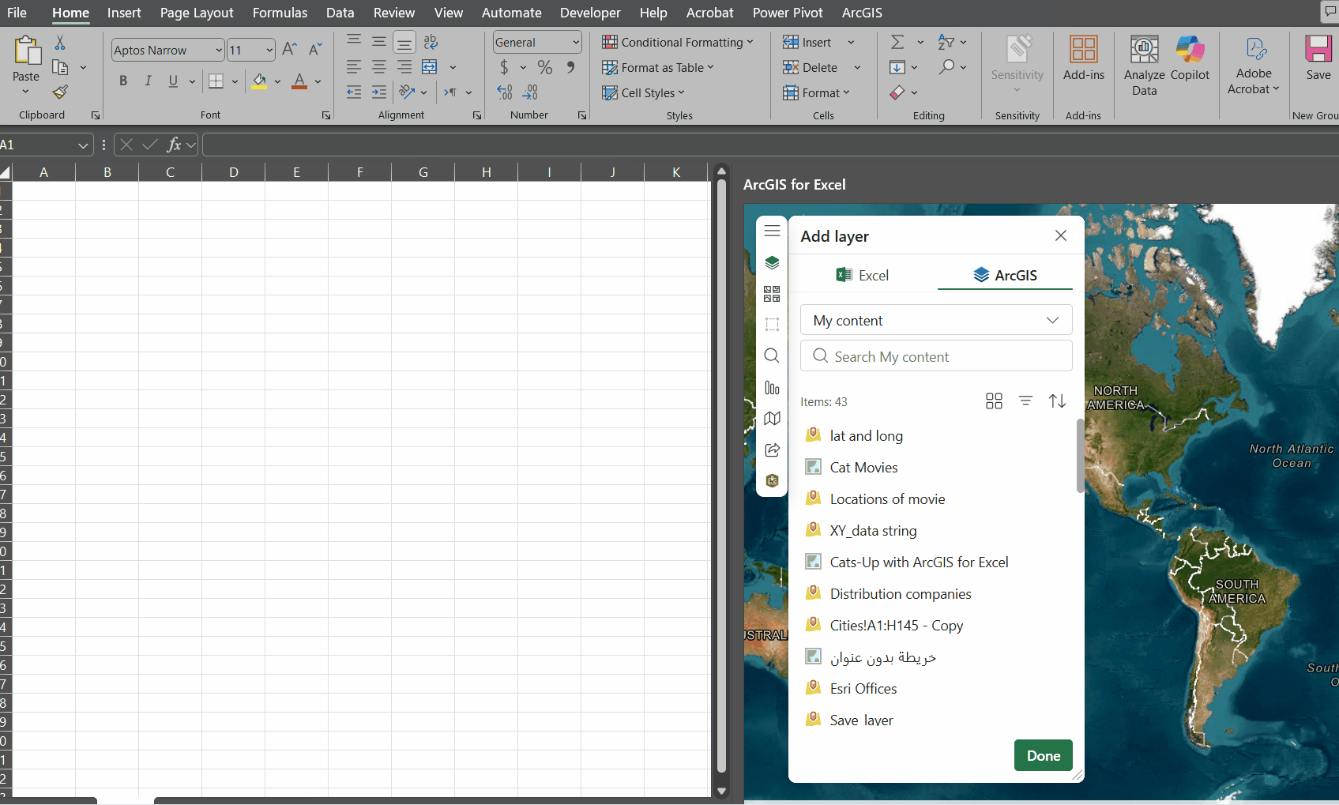1339x805 pixels.
Task: Open Copilot from the ribbon
Action: coord(1190,58)
